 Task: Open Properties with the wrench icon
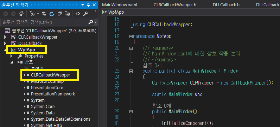[85, 14]
